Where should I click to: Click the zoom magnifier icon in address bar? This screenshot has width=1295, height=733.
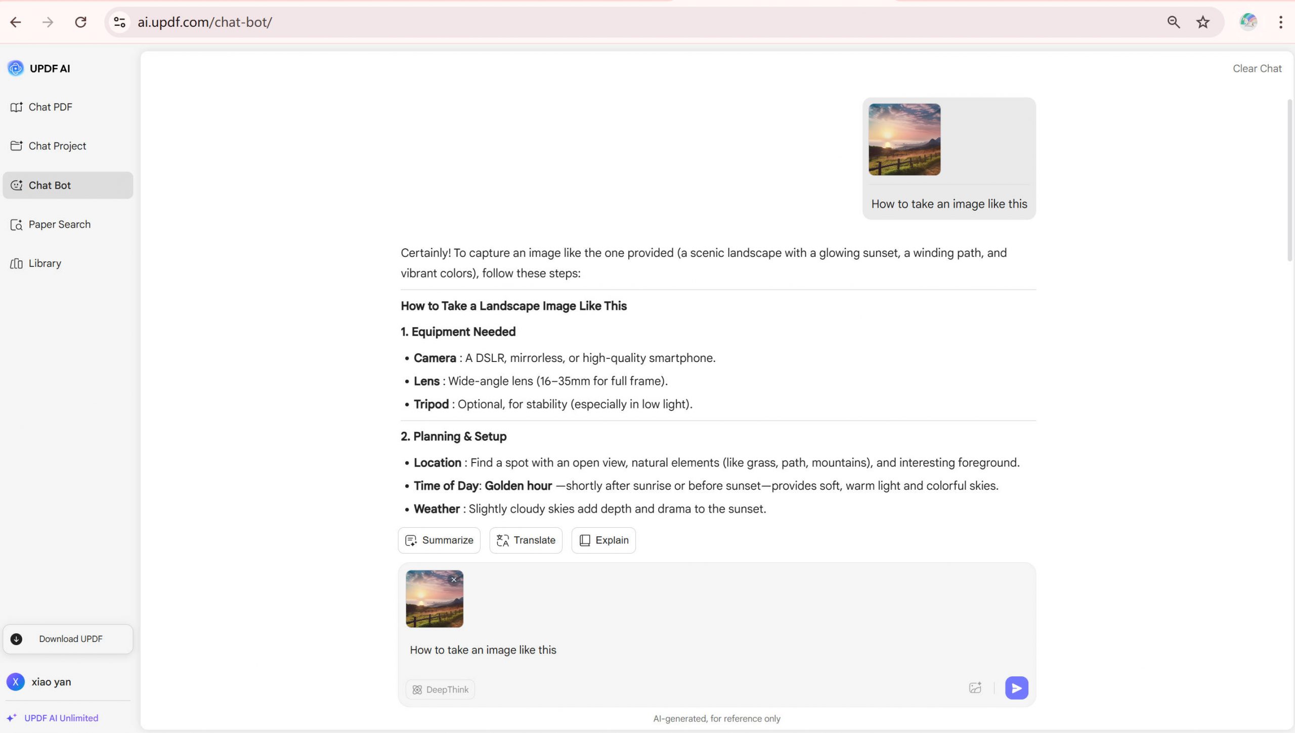(x=1174, y=22)
